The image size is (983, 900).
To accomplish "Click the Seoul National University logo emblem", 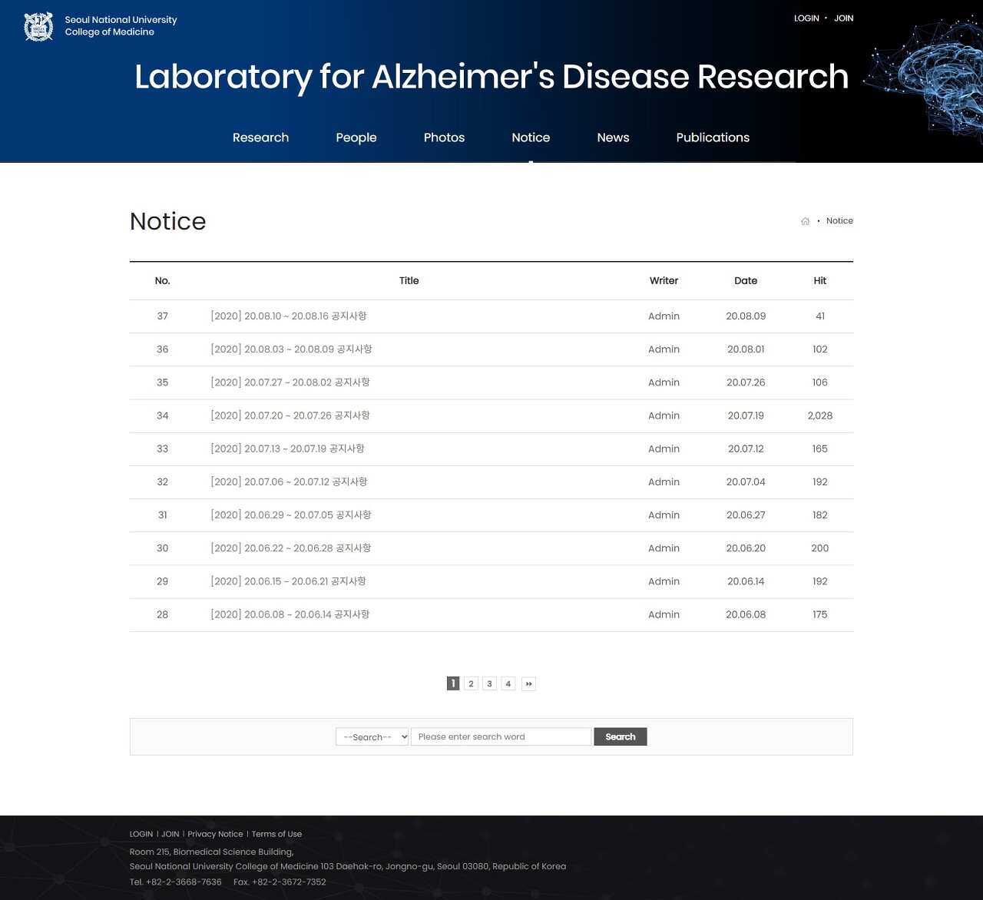I will pos(38,26).
